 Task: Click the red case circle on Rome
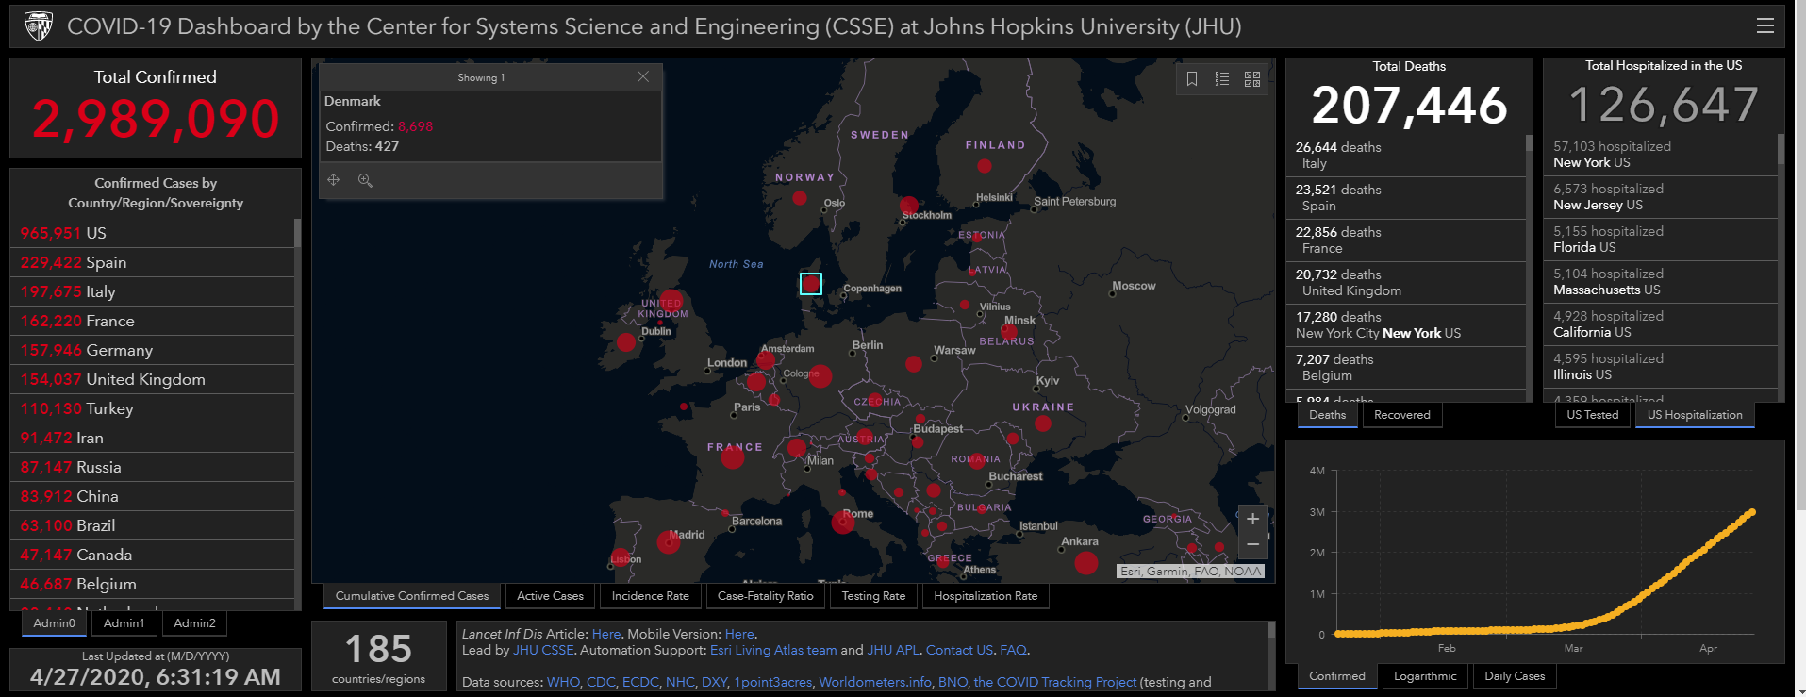[843, 522]
